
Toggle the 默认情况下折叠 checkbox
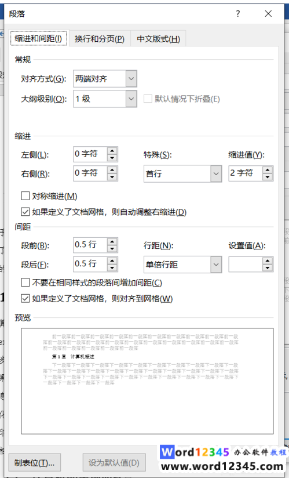pyautogui.click(x=148, y=99)
